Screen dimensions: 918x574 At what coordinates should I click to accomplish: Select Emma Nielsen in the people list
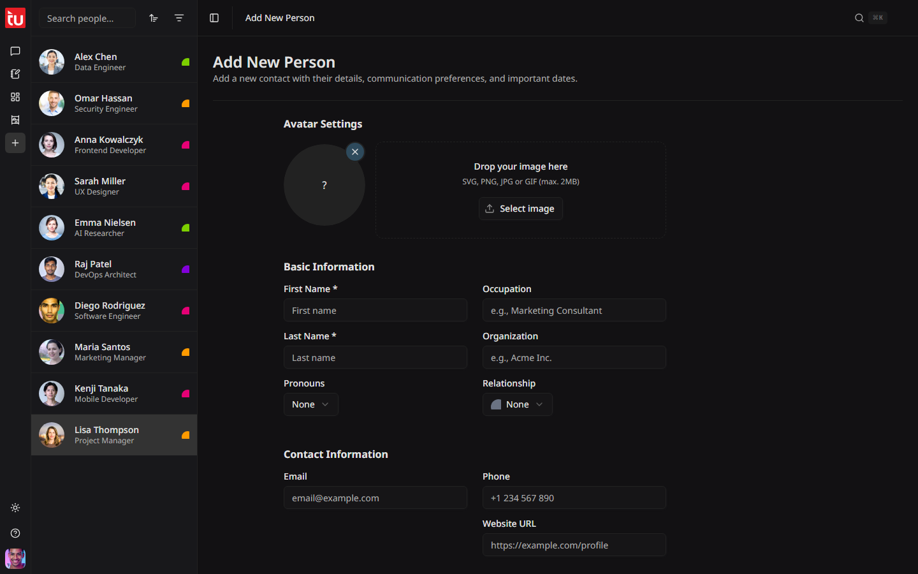click(x=114, y=228)
